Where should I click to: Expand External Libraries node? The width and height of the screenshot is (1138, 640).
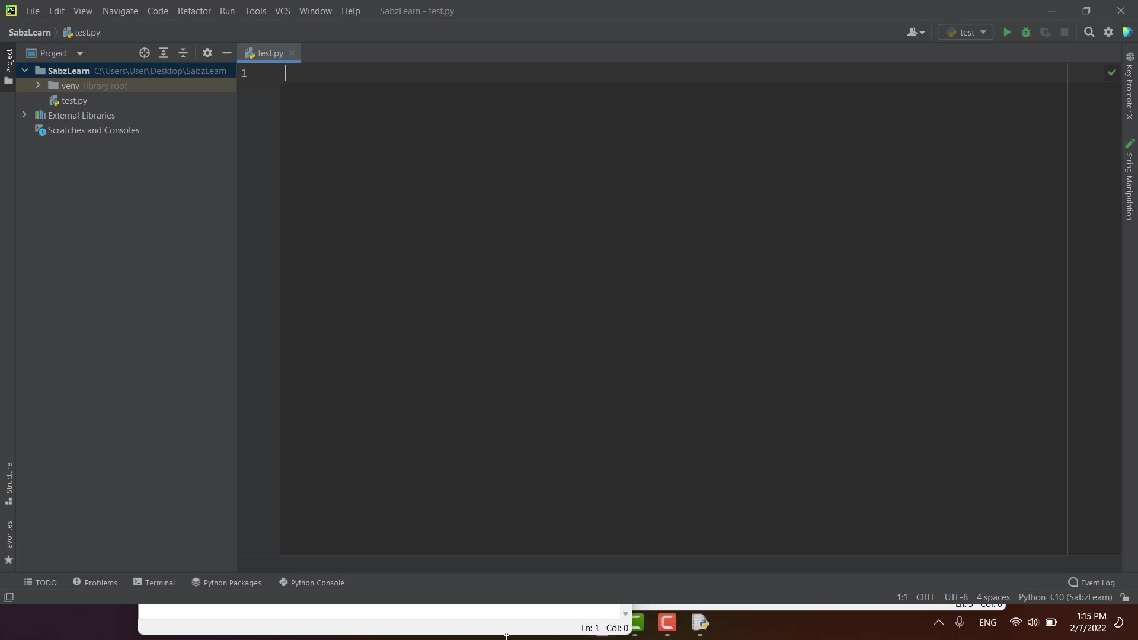pos(24,115)
